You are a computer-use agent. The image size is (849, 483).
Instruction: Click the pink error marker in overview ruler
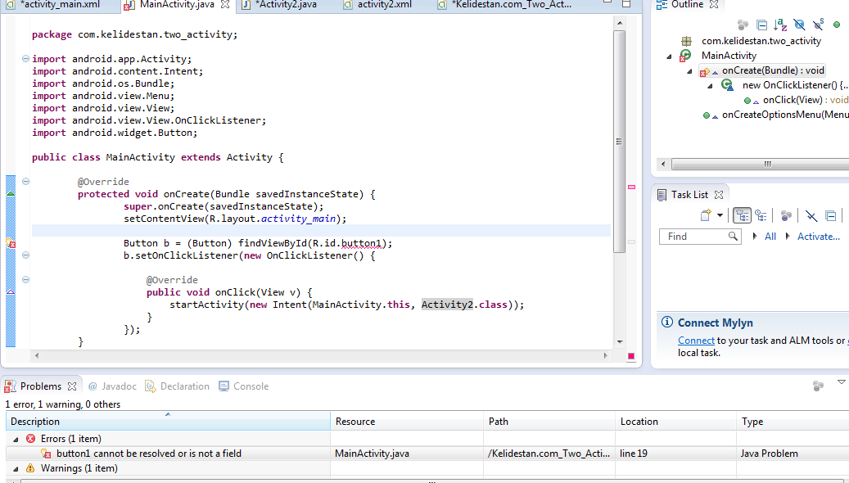click(631, 187)
